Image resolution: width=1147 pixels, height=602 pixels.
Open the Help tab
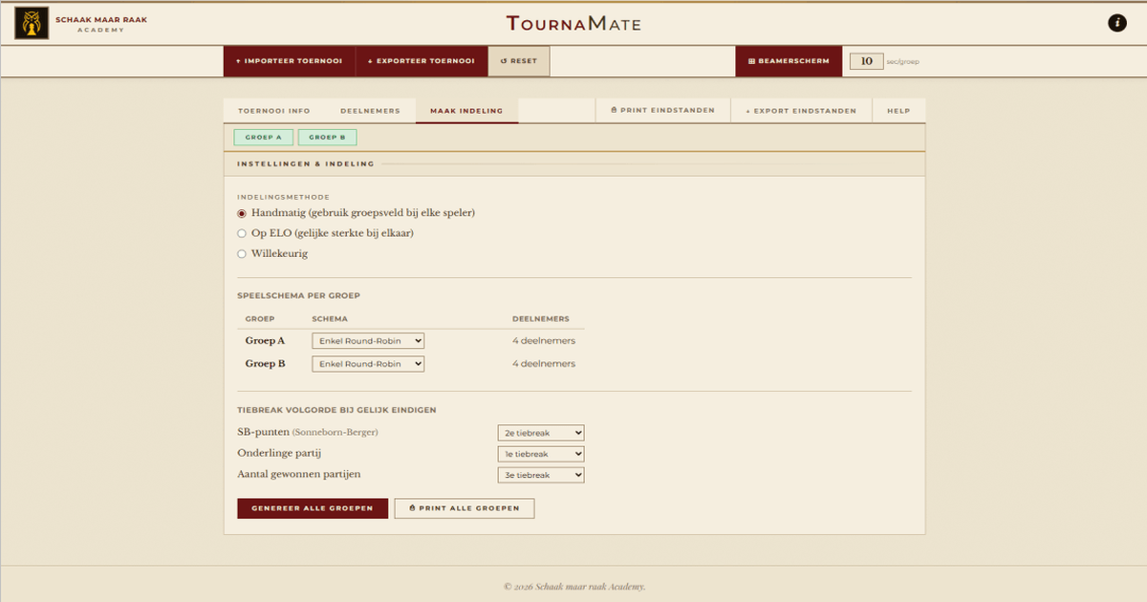pos(898,111)
